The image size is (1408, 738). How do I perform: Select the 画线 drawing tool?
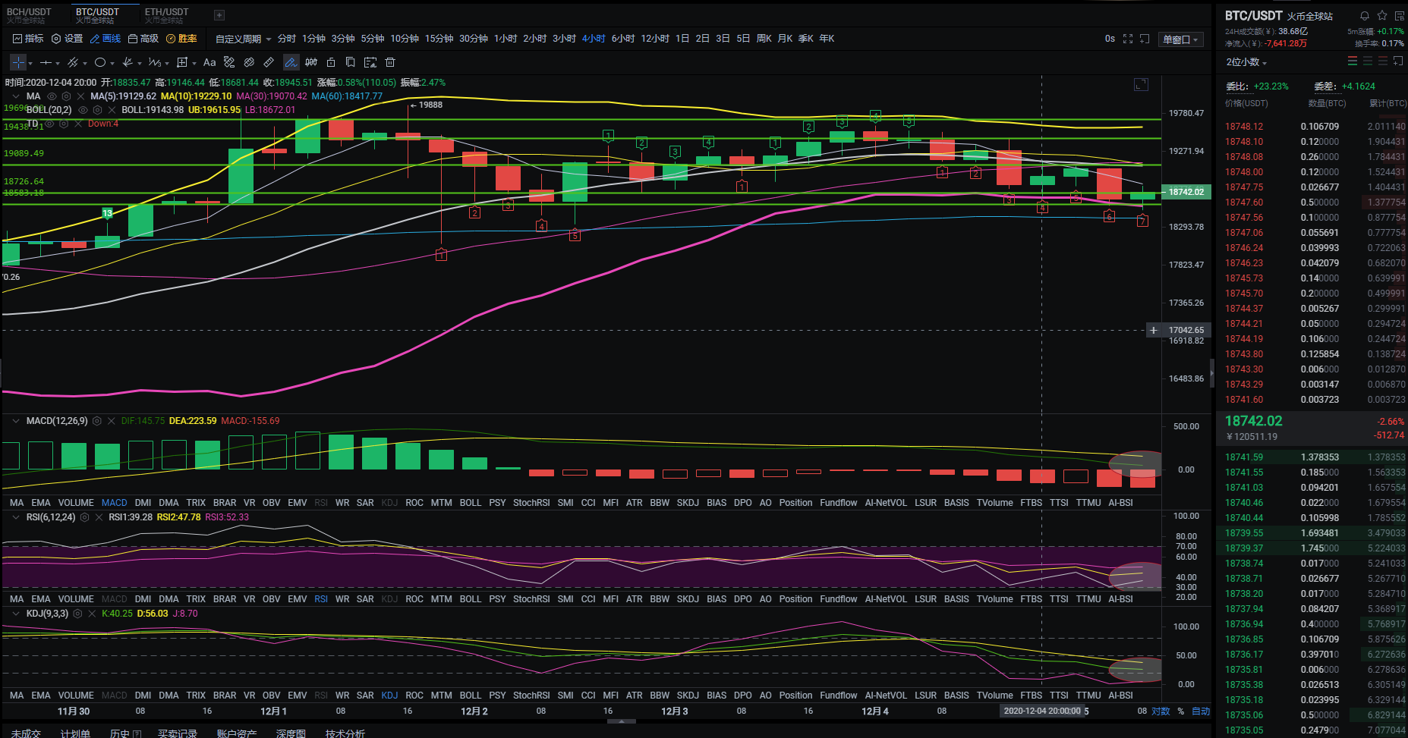[110, 38]
